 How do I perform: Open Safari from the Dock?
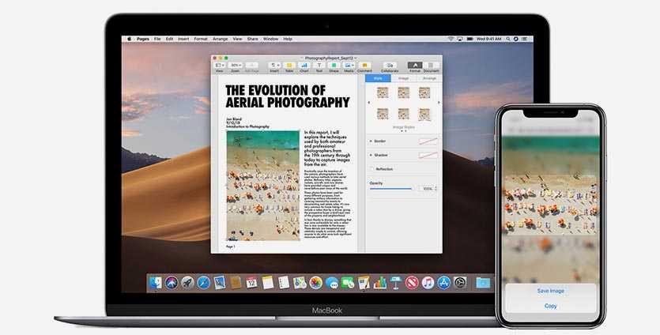[x=203, y=282]
